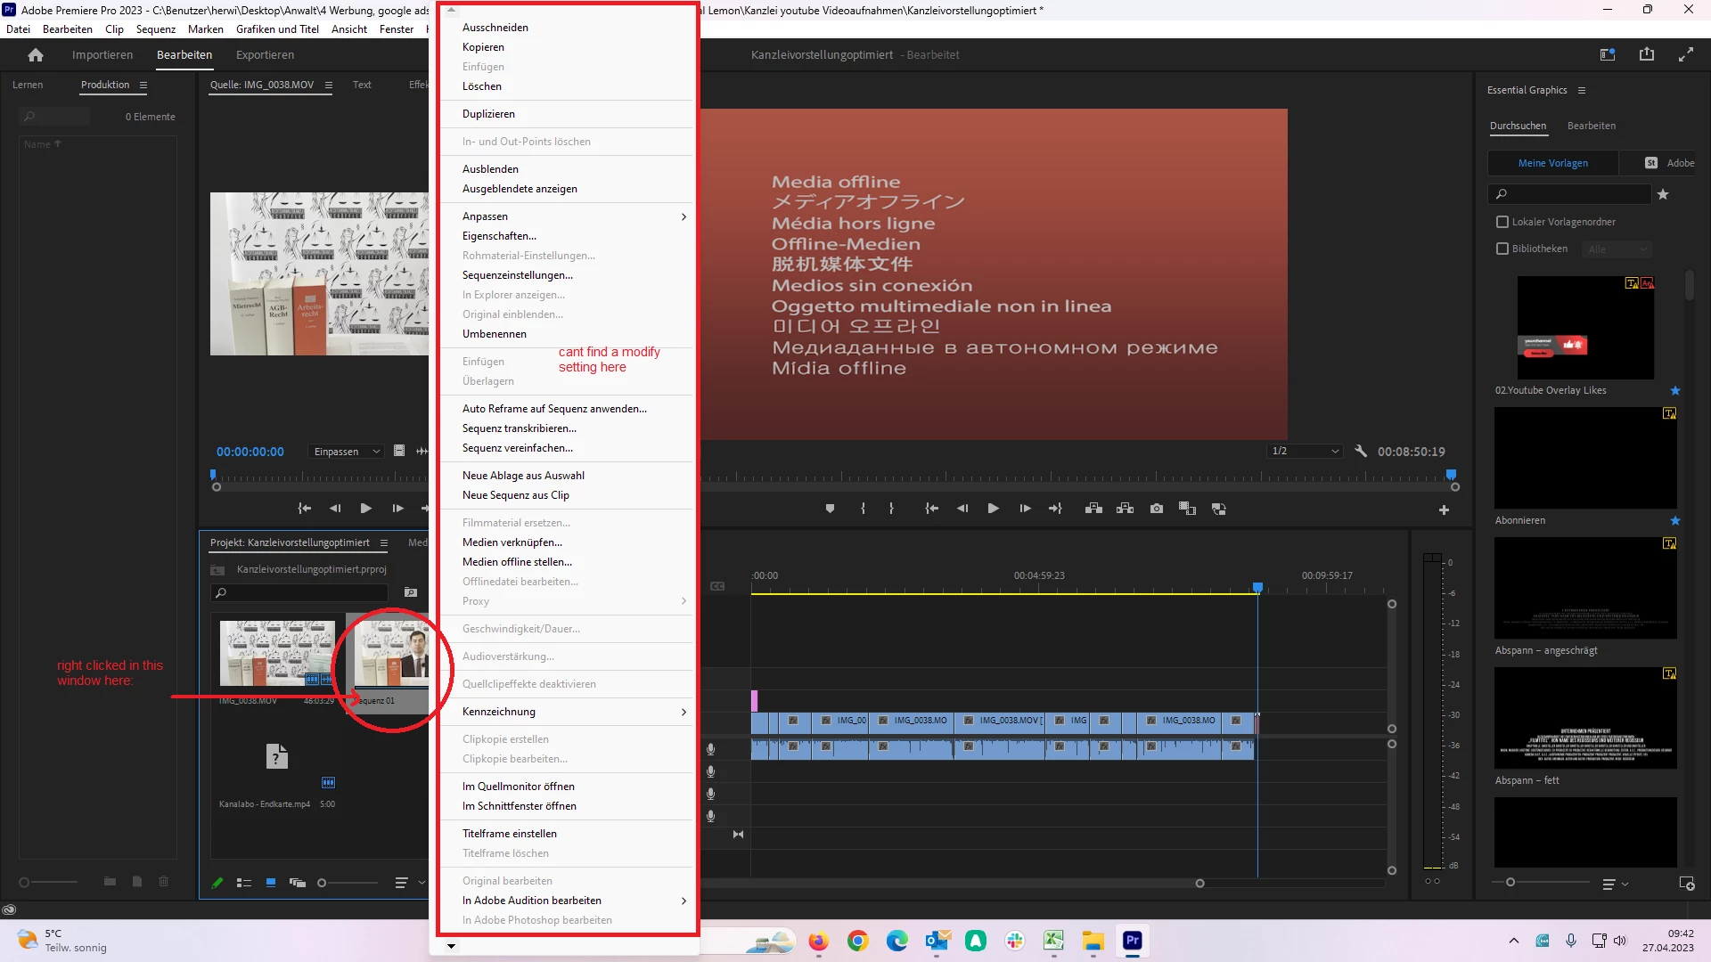The width and height of the screenshot is (1711, 962).
Task: Toggle voice-over record microphone on first audio track
Action: point(710,749)
